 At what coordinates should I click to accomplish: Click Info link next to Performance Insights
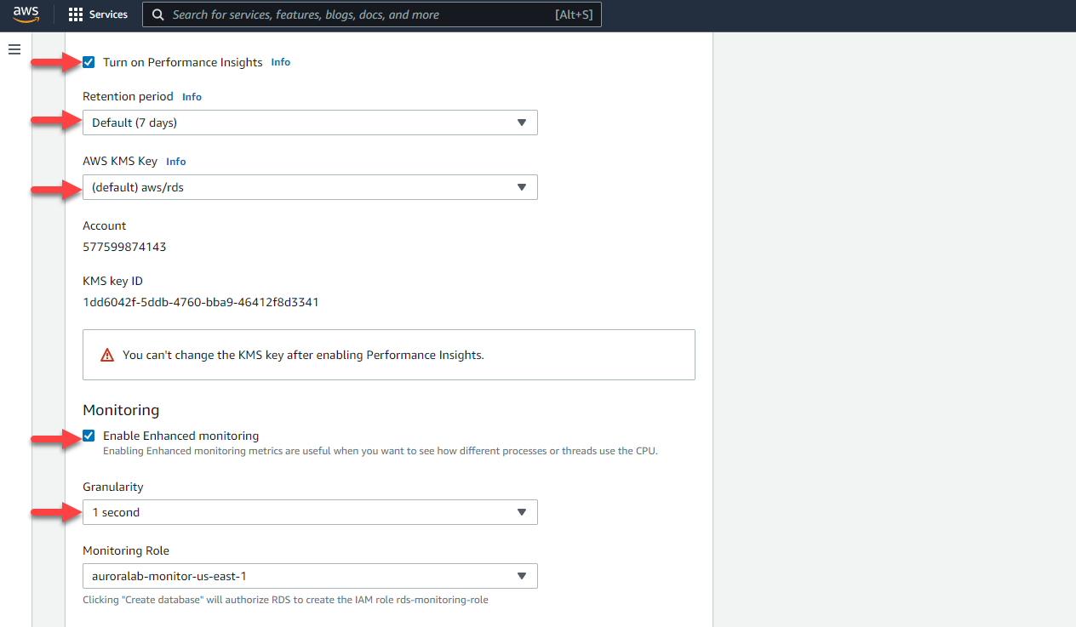coord(280,62)
